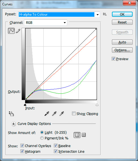
Task: Open the preset options menu icon
Action: (105, 14)
